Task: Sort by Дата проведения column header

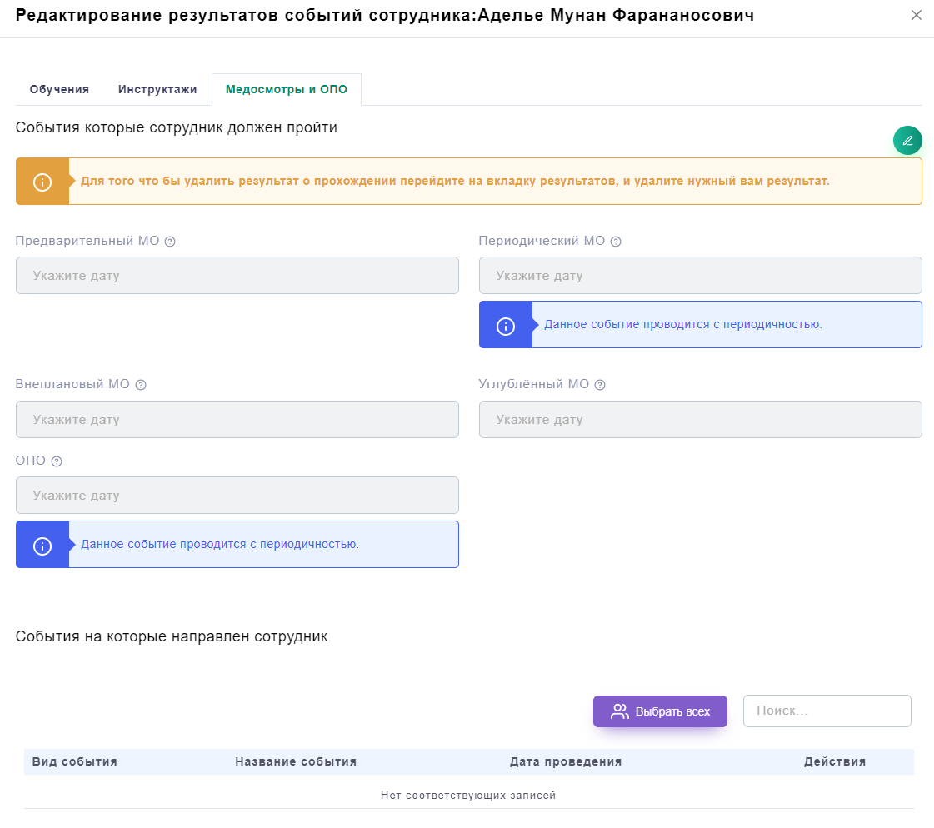Action: click(x=566, y=761)
